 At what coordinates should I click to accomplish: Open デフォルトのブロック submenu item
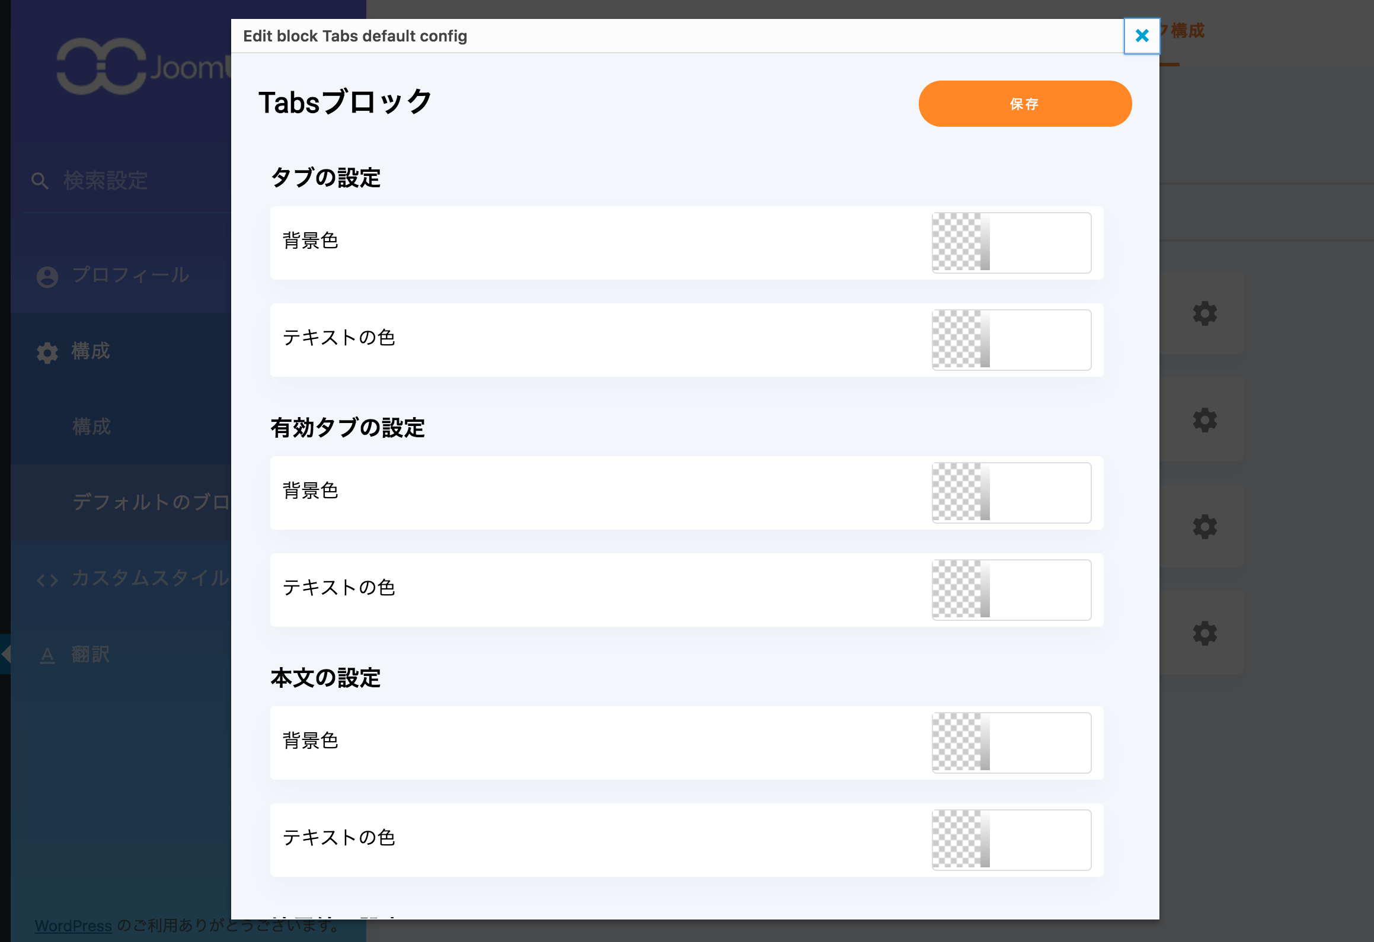pyautogui.click(x=151, y=502)
